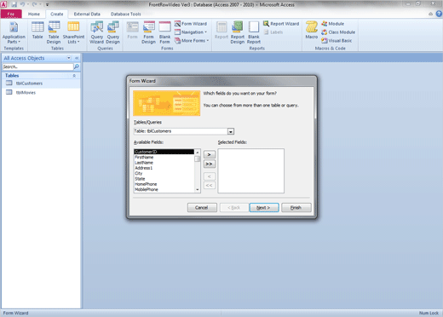Switch to the External Data tab
Image resolution: width=443 pixels, height=317 pixels.
click(x=87, y=14)
